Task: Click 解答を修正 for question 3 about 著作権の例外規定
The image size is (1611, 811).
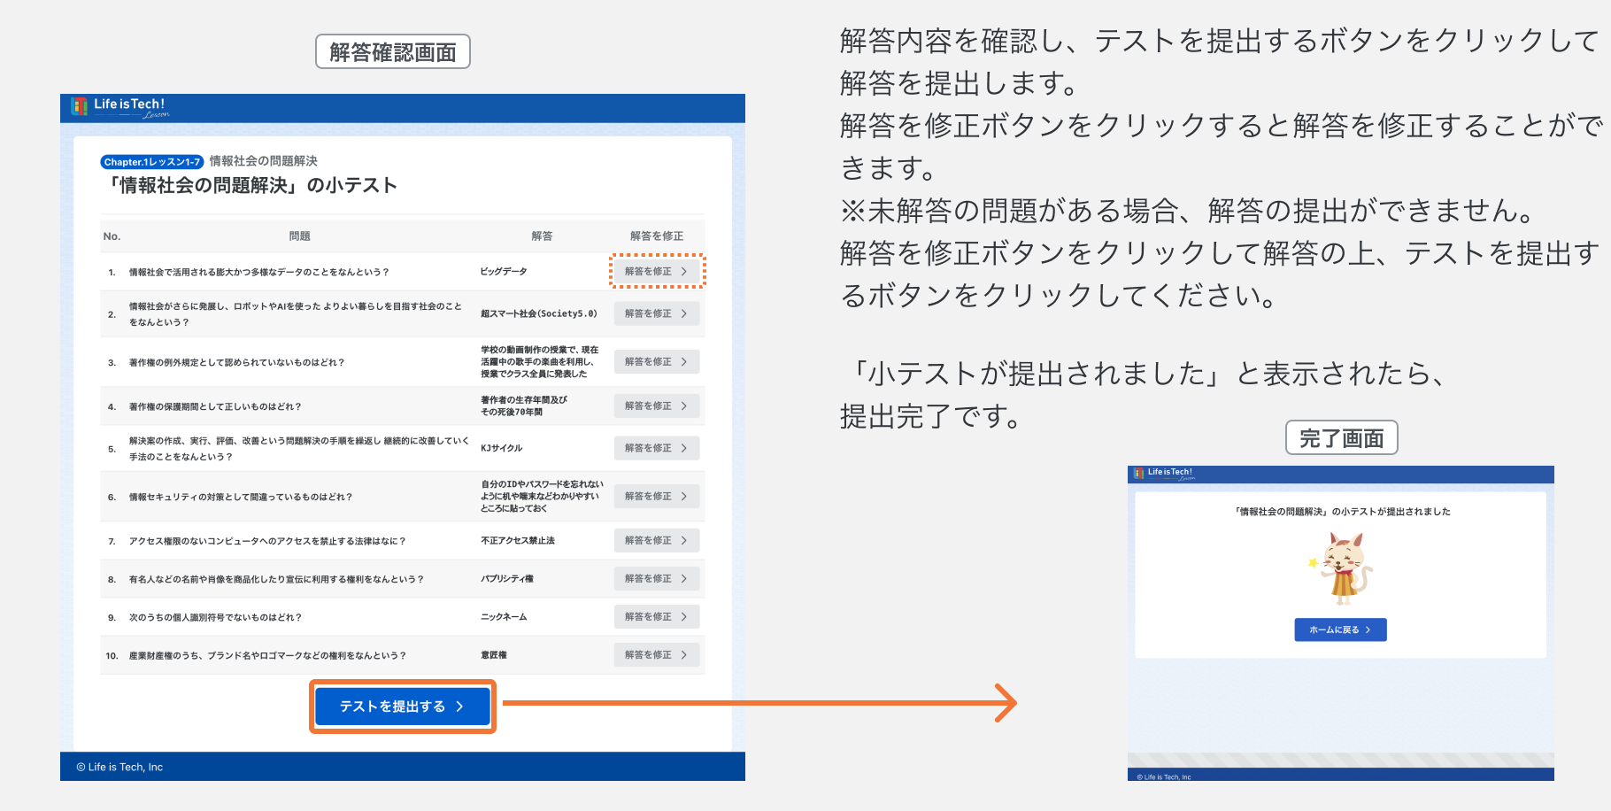Action: (x=657, y=362)
